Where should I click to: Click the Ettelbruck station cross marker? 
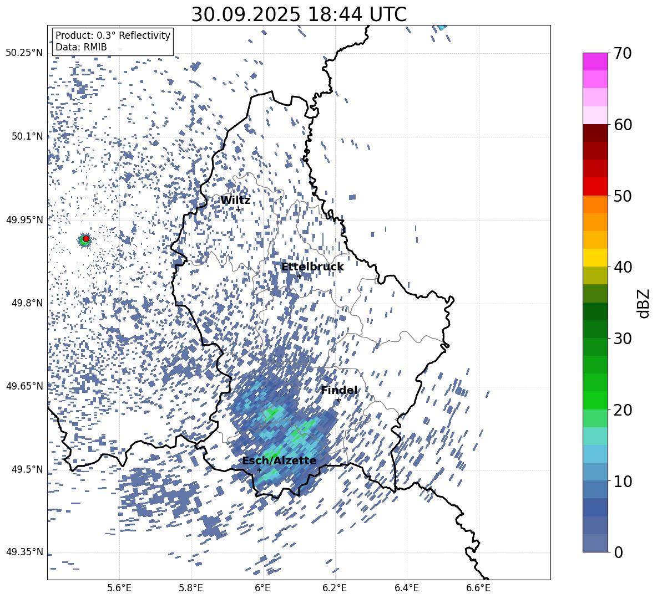pyautogui.click(x=299, y=277)
